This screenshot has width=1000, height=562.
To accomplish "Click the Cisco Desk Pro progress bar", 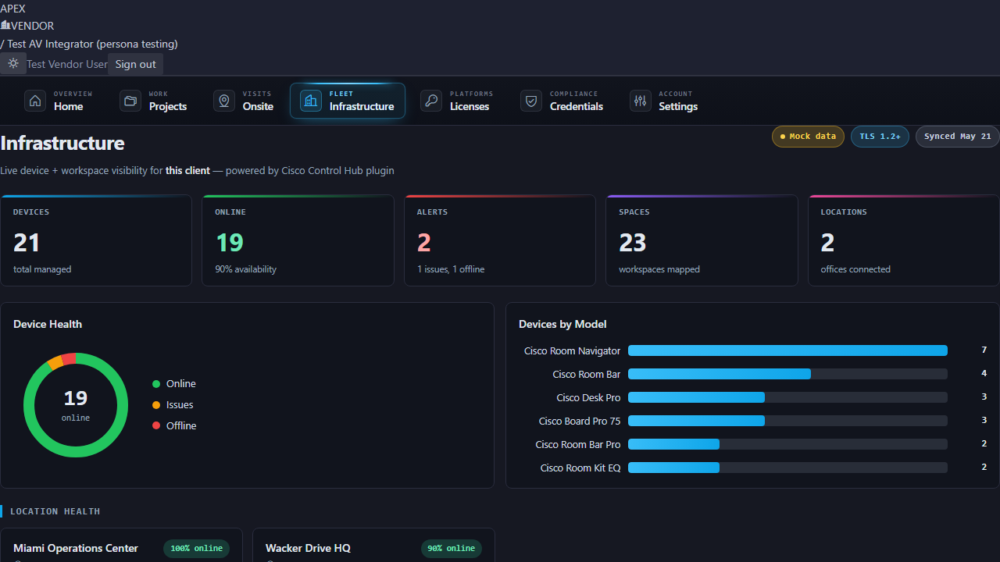I will 787,398.
